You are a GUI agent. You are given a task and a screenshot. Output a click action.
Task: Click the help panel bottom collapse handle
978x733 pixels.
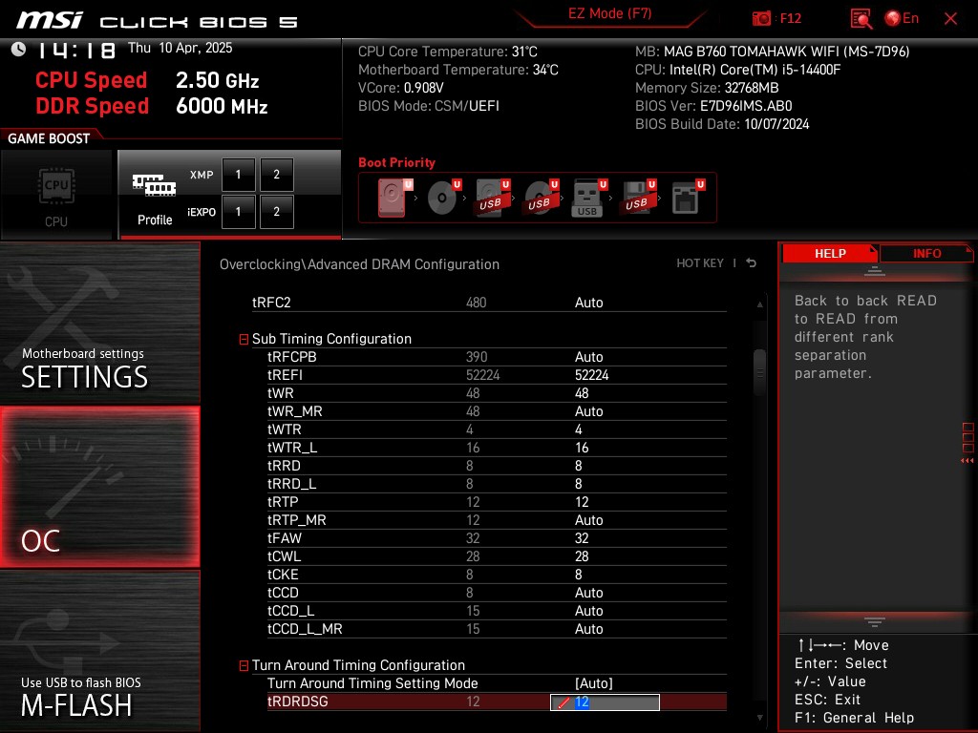pyautogui.click(x=875, y=621)
